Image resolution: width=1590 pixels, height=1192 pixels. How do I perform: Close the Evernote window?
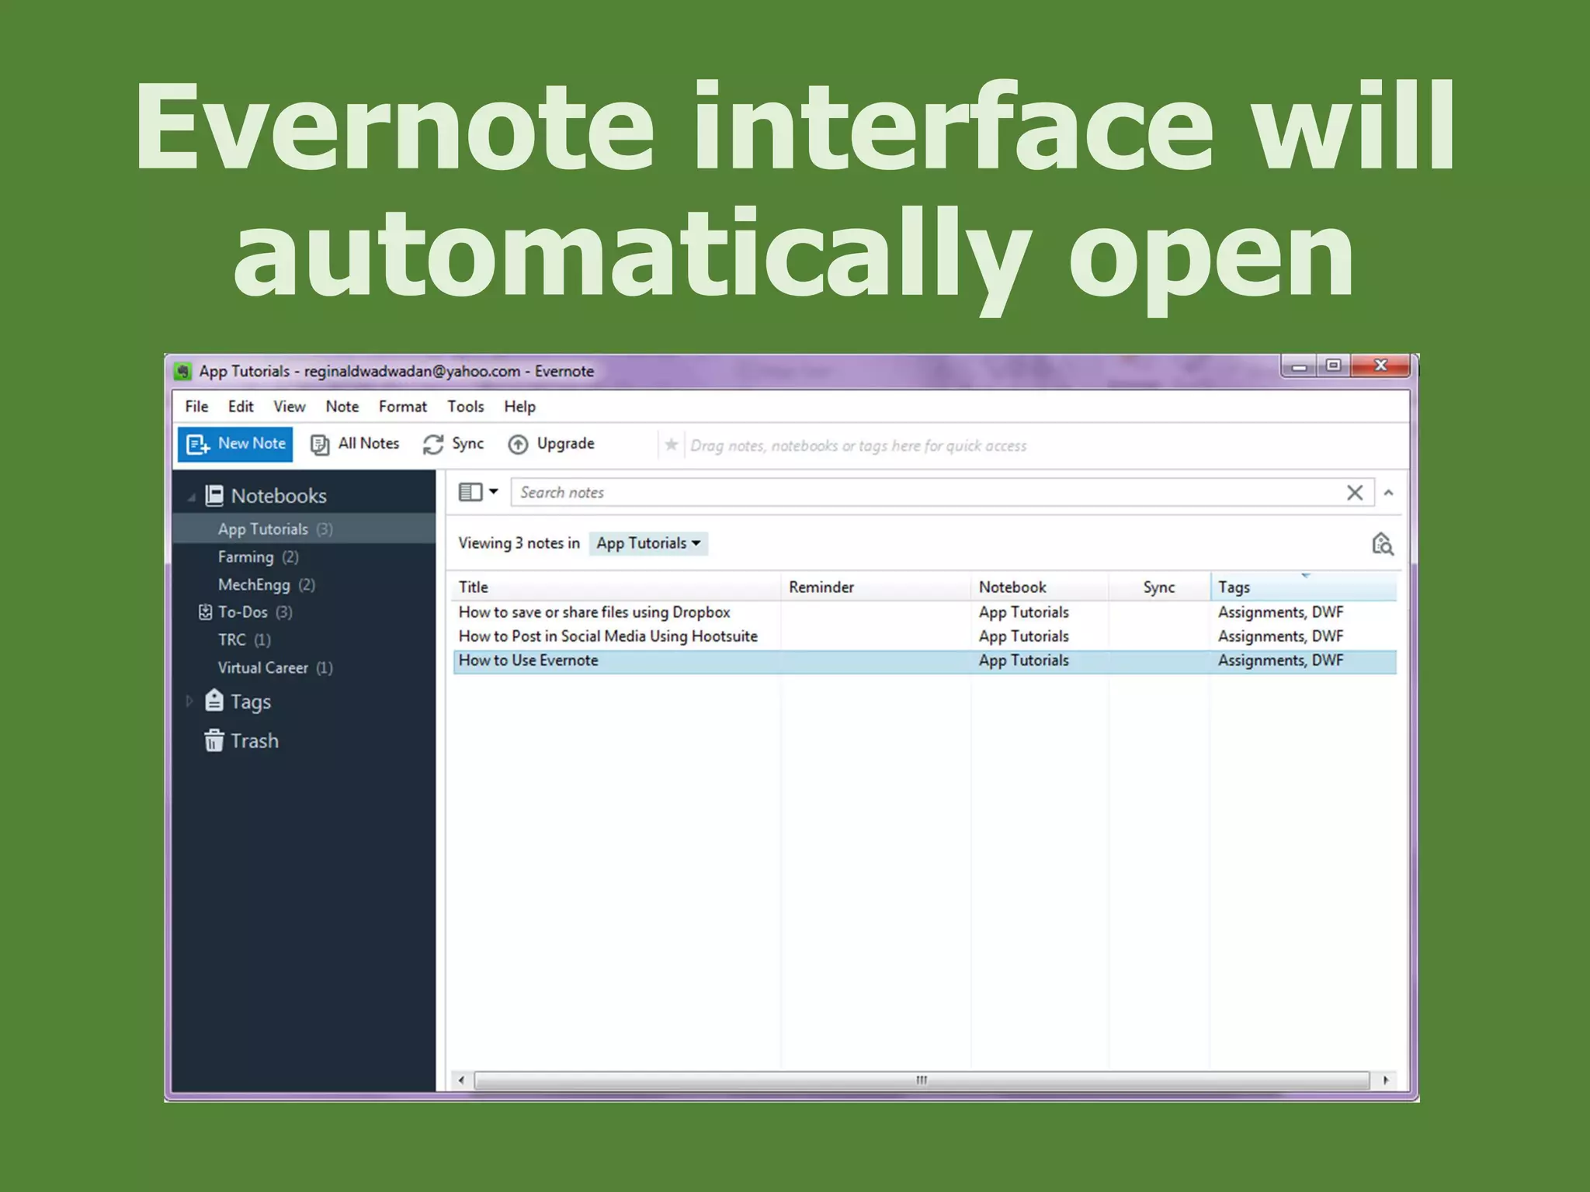(x=1380, y=366)
